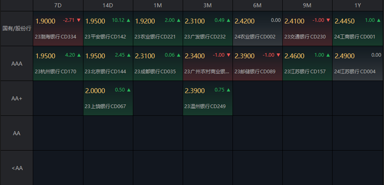Select the <AA rating row header
384x185 pixels.
pyautogui.click(x=16, y=168)
